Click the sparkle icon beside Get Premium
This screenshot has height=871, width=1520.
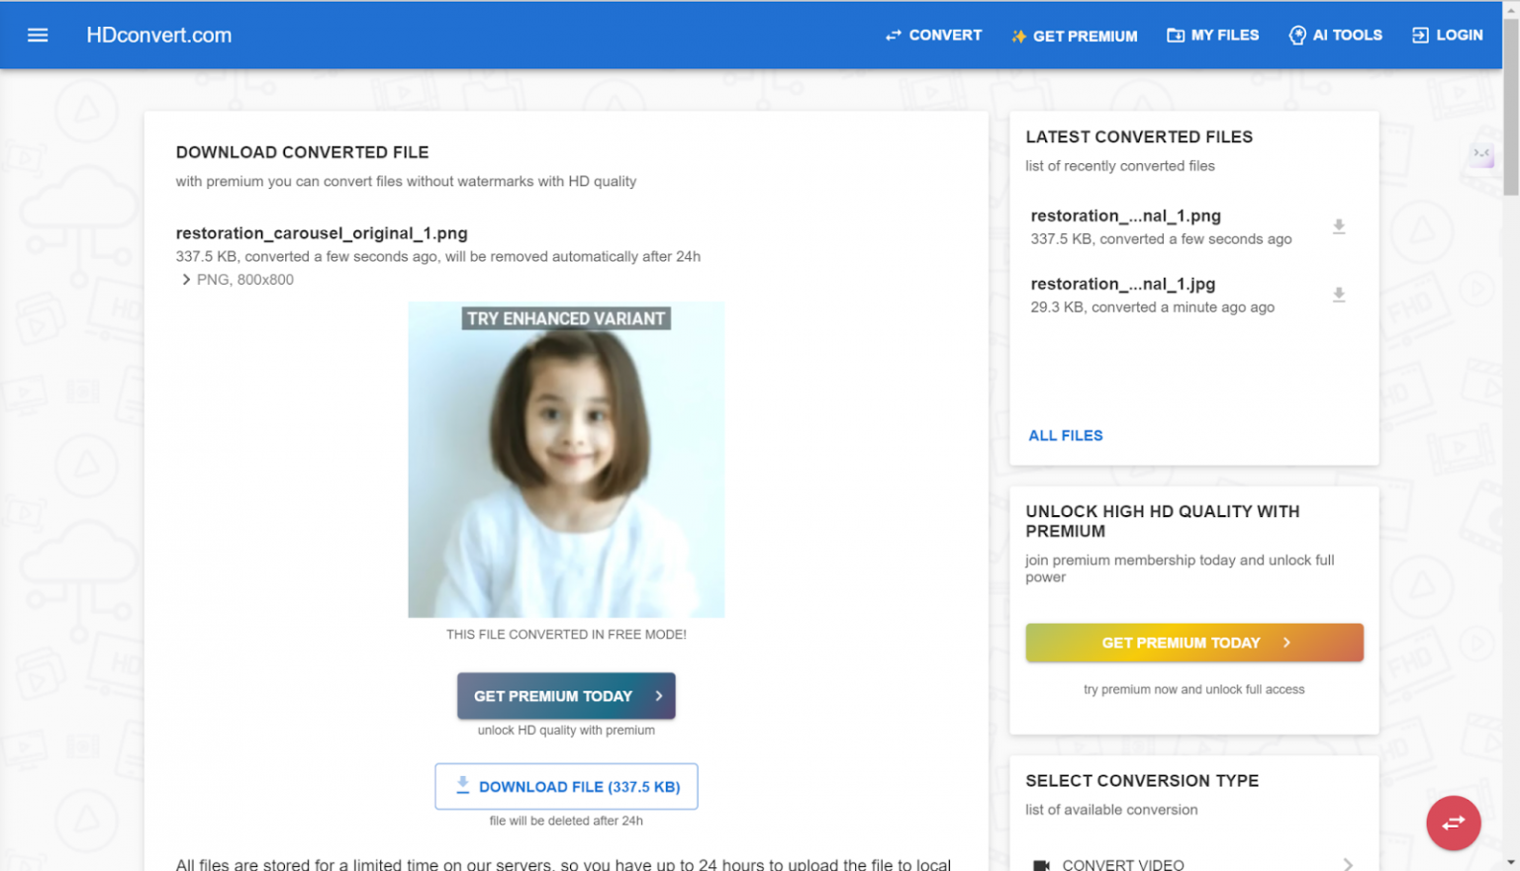(1018, 37)
